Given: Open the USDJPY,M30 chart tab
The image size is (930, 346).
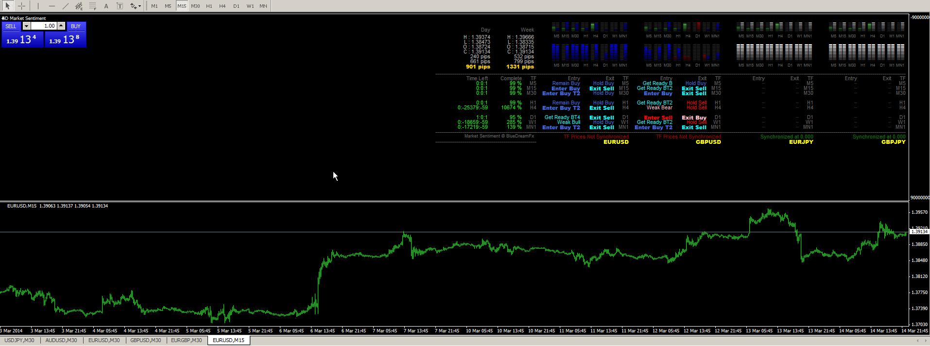Looking at the screenshot, I should click(19, 340).
